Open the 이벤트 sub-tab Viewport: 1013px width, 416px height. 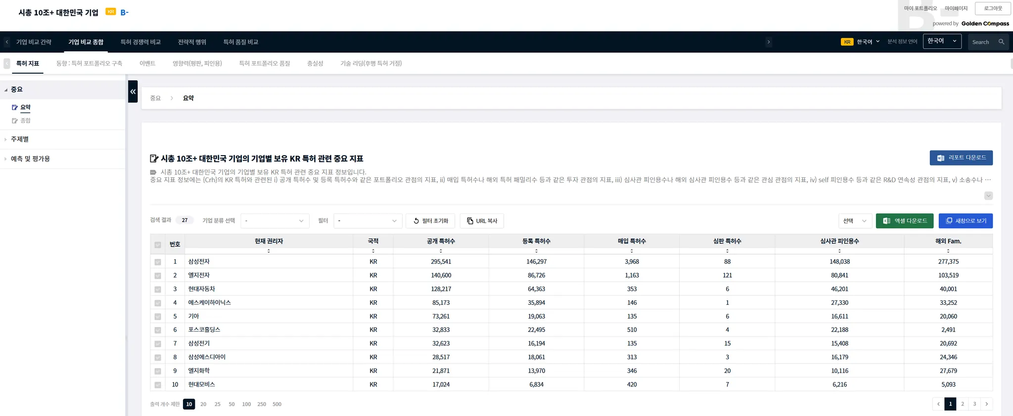(x=147, y=63)
